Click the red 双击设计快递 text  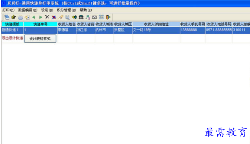pos(12,38)
